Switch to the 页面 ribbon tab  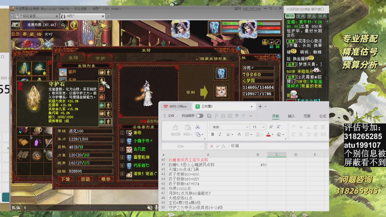307,116
